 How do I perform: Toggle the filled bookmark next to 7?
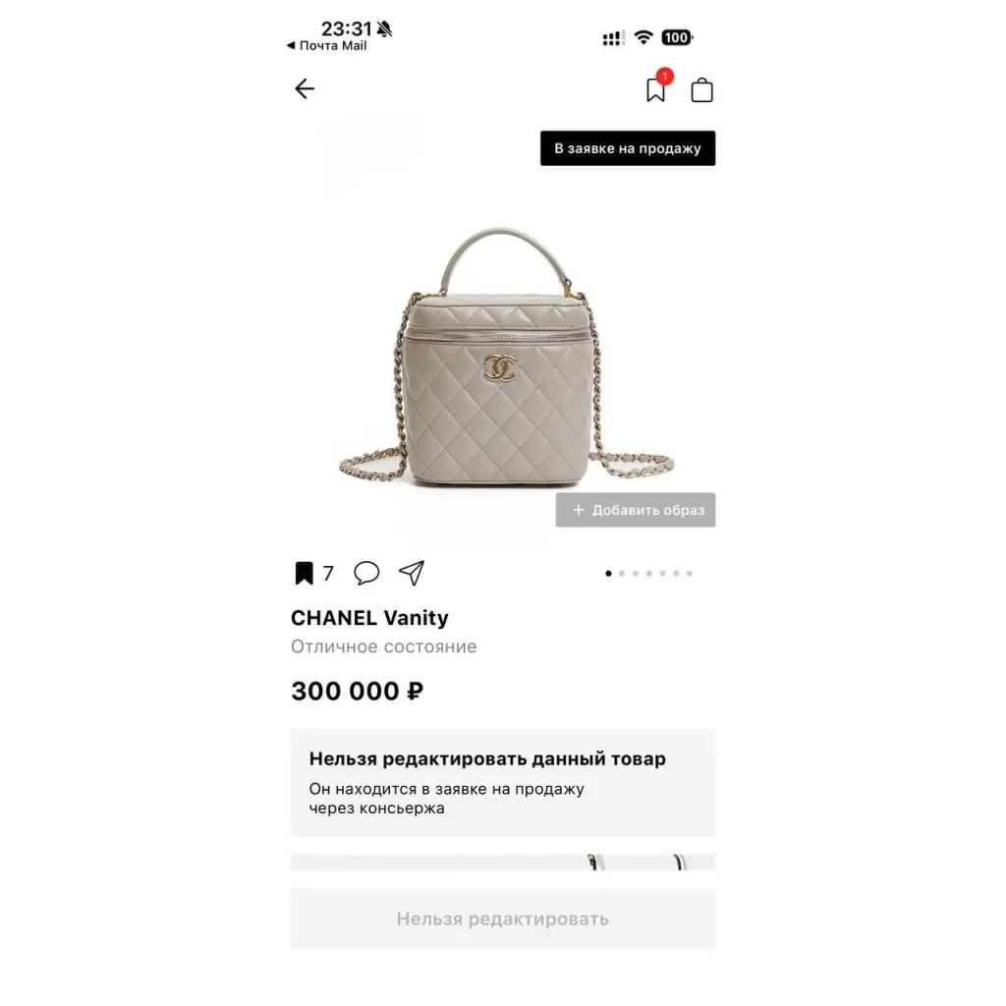pos(305,573)
